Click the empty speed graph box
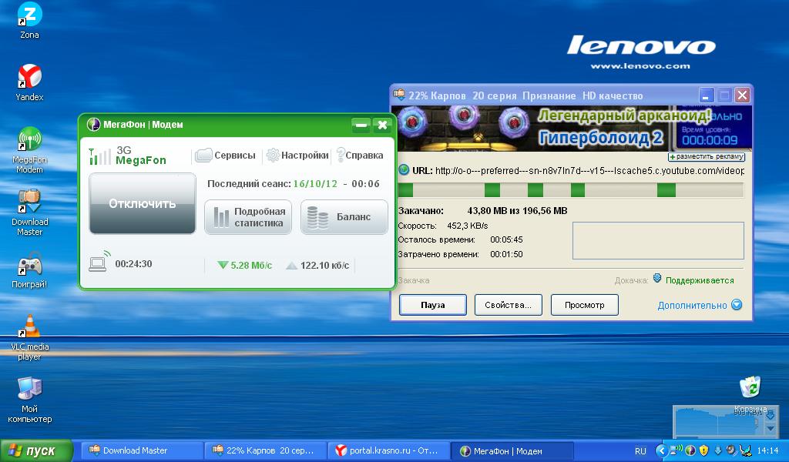 658,240
